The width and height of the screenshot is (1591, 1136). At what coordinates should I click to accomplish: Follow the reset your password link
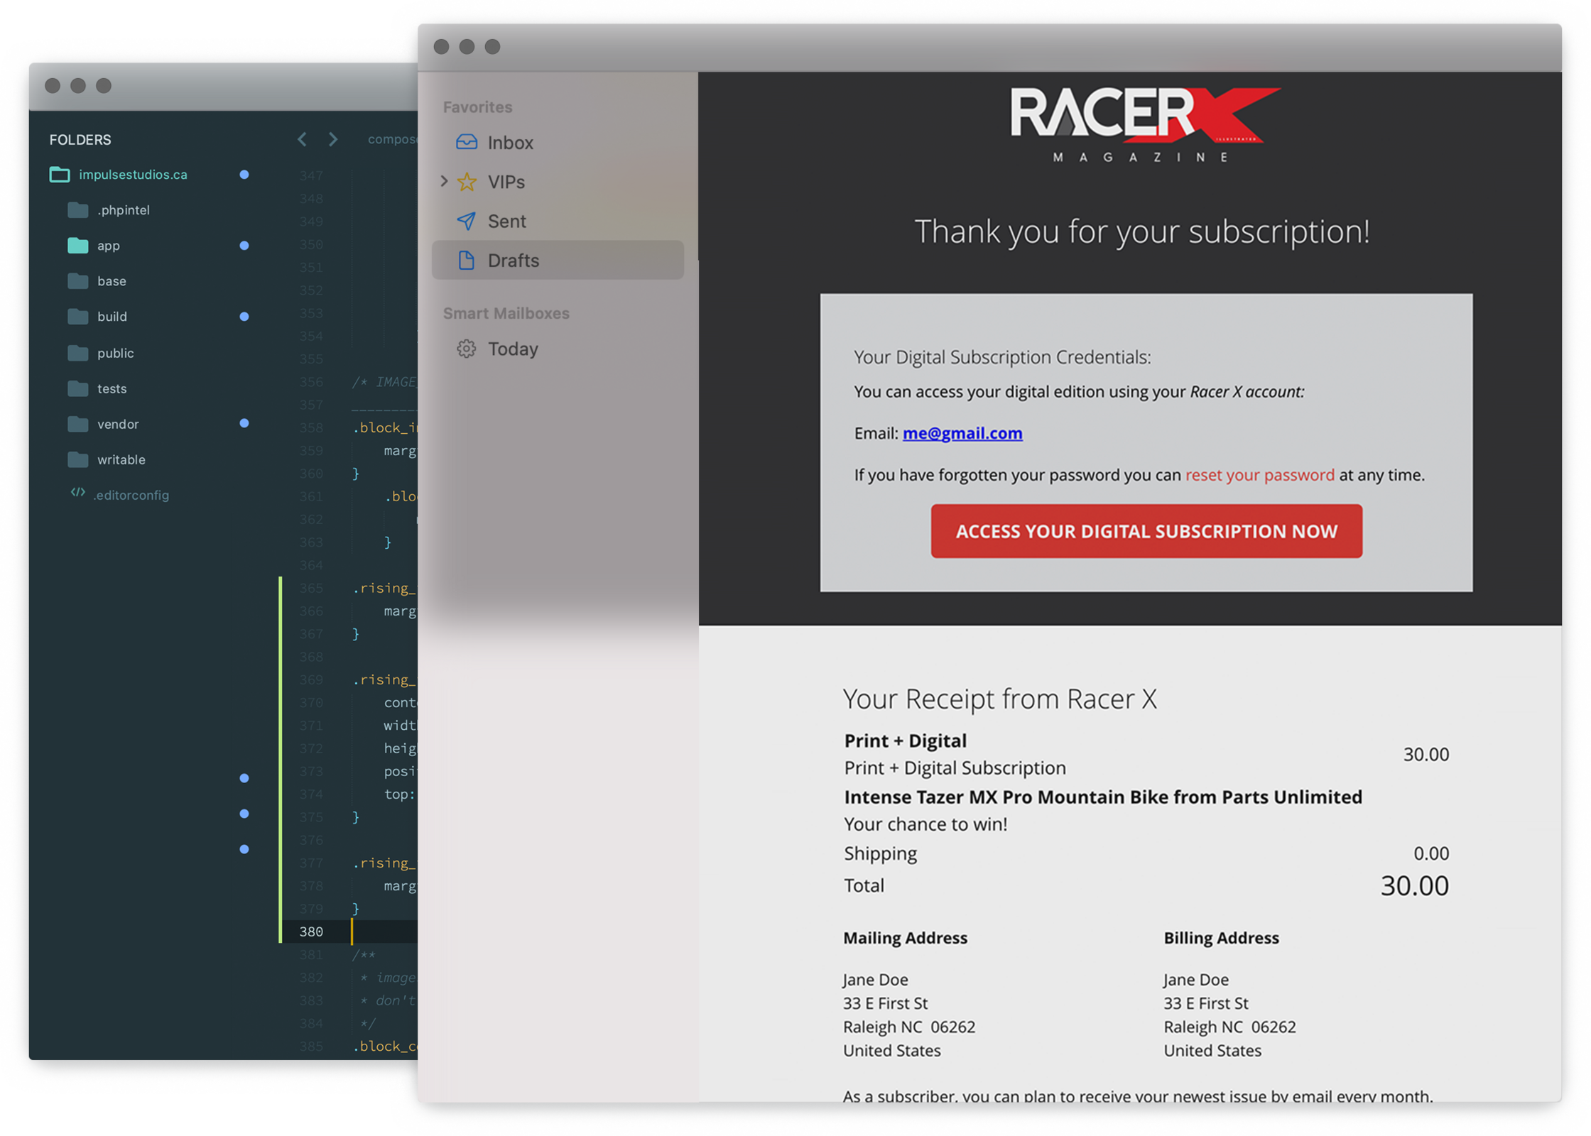(x=1259, y=475)
